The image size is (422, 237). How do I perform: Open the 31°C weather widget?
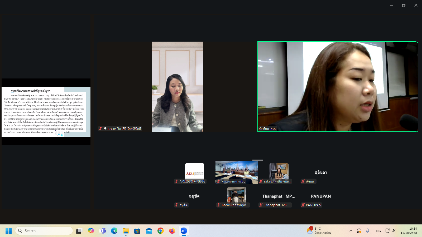(x=319, y=231)
